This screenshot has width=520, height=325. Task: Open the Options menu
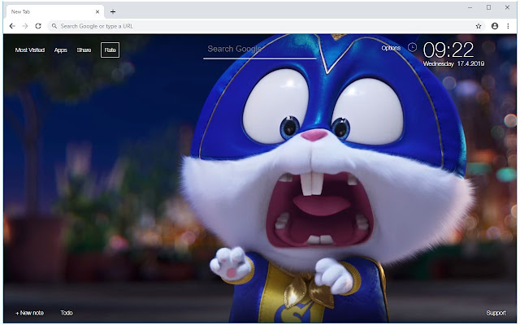point(391,48)
